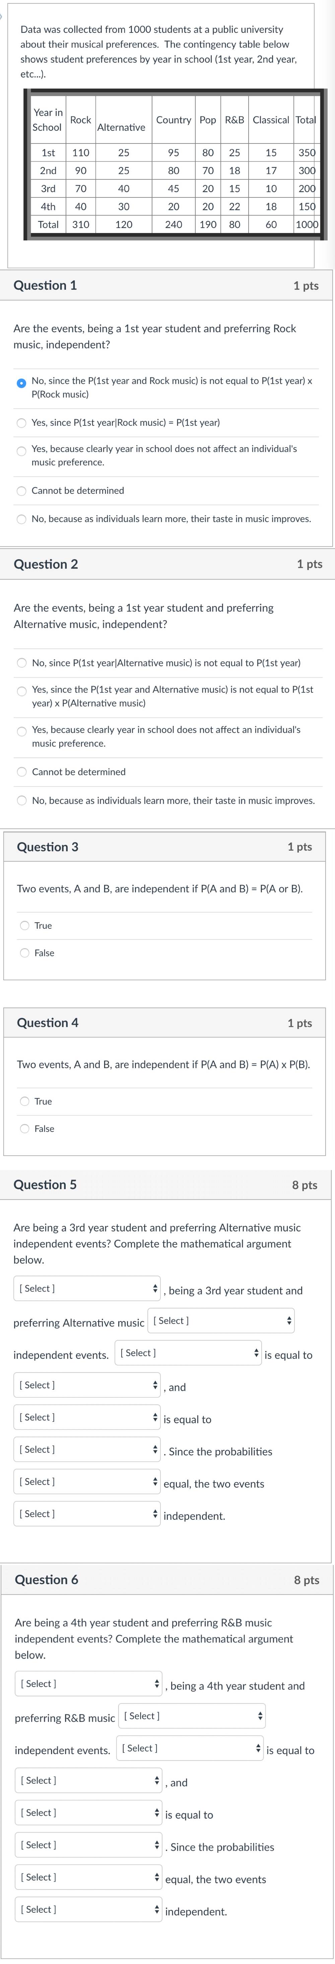Open the first Select dropdown in Question 6
The image size is (335, 1964).
coord(88,1683)
